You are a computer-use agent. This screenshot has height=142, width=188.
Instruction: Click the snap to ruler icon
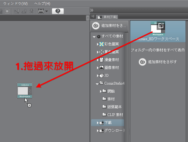17,11
